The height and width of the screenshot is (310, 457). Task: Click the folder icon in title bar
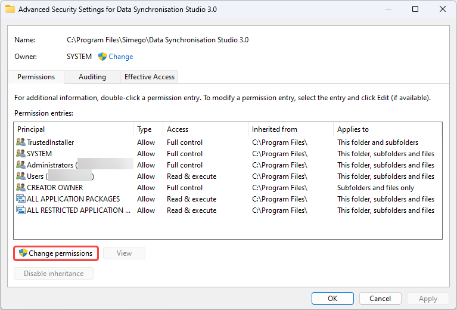[10, 9]
